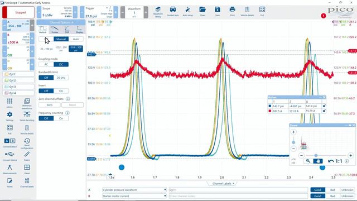Viewport: 357px width, 201px height.
Task: Decrease channel B range with minus
Action: [4, 39]
